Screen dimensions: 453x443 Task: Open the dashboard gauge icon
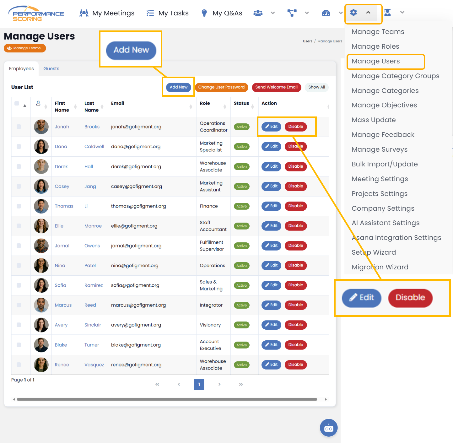pos(326,13)
